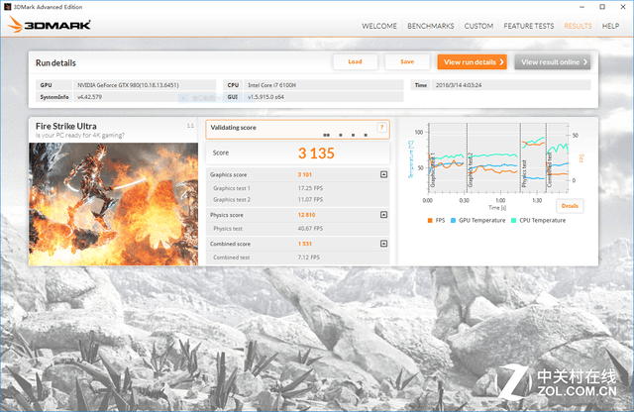Viewport: 634px width, 412px height.
Task: Click View result online button
Action: 552,61
